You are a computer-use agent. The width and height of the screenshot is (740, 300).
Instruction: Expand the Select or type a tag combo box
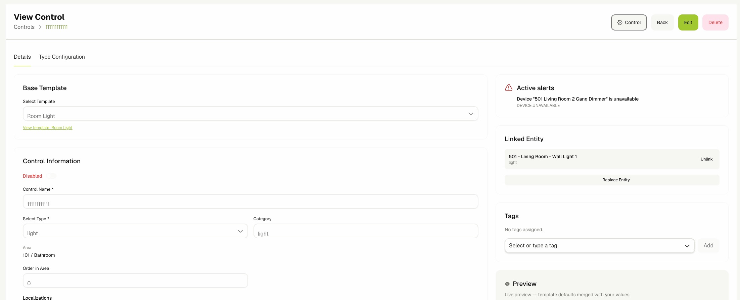point(600,246)
